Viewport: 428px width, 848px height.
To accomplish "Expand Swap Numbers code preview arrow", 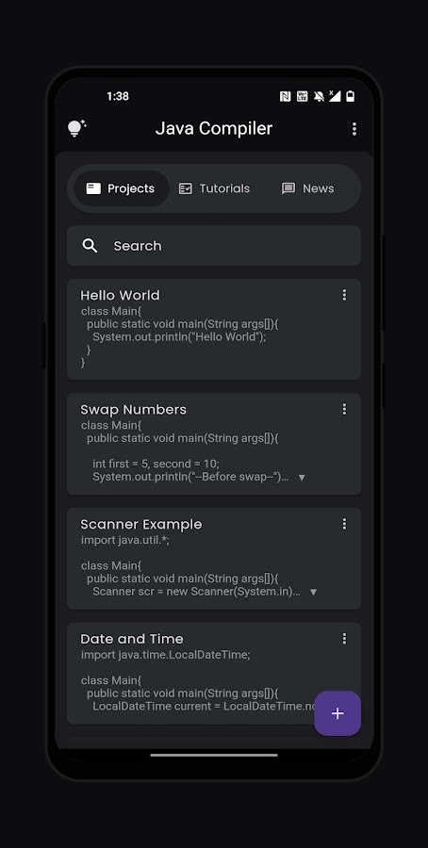I will tap(302, 478).
